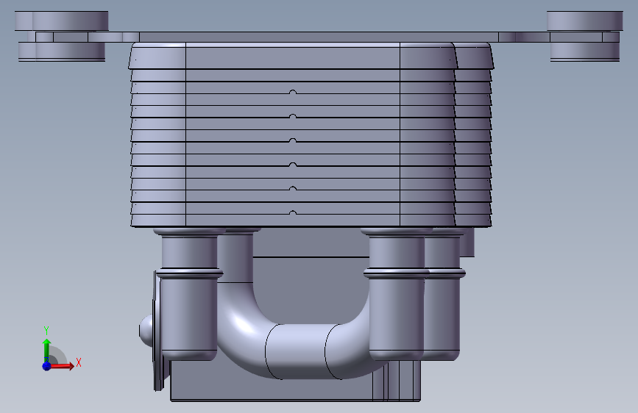Select the flat top mounting plate
The height and width of the screenshot is (413, 638).
(319, 37)
